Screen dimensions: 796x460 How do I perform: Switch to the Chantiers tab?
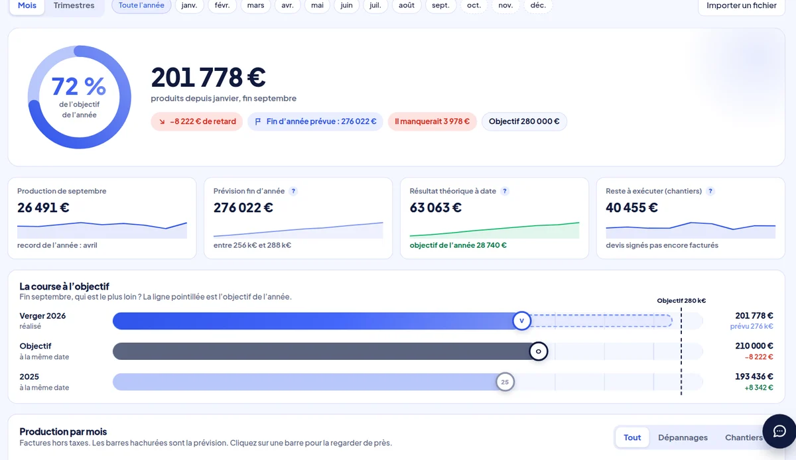point(744,437)
